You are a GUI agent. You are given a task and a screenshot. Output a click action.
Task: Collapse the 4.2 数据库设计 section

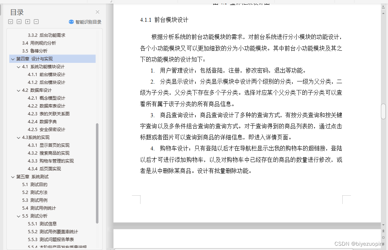(18, 90)
